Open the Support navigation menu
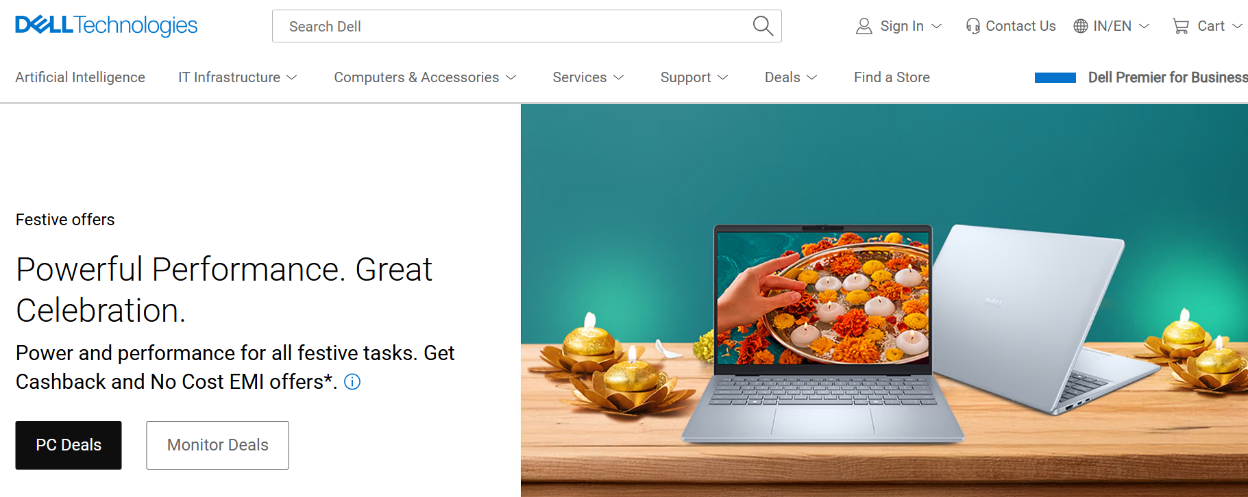Screen dimensions: 1248x497 pos(694,77)
